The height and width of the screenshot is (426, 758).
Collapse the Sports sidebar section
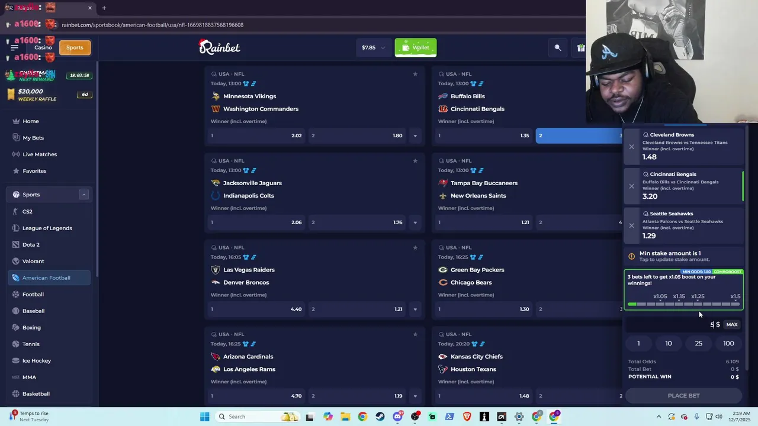83,195
